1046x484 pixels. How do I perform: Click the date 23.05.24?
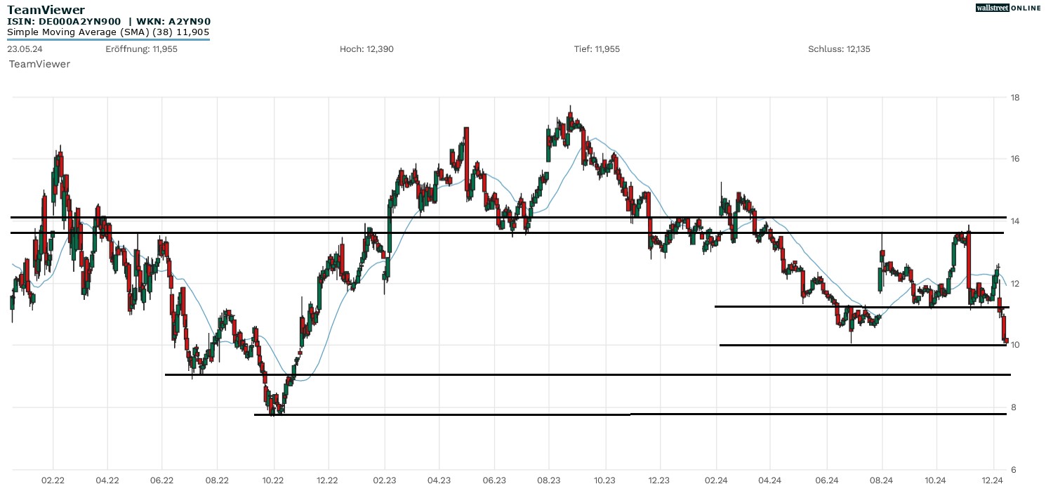pos(23,49)
